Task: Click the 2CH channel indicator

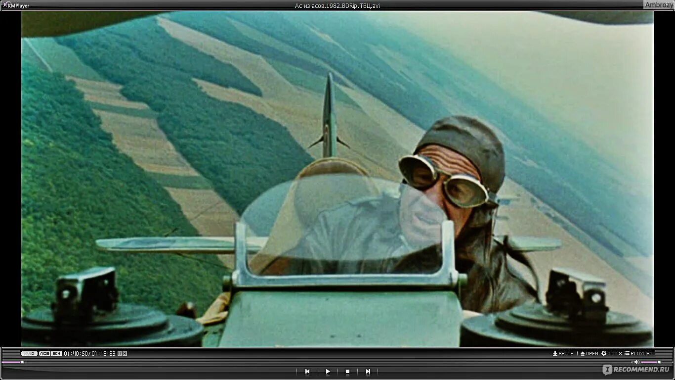Action: (56, 353)
